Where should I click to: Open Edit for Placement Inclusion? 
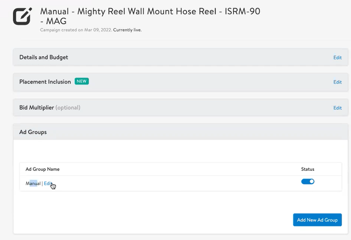(x=337, y=82)
